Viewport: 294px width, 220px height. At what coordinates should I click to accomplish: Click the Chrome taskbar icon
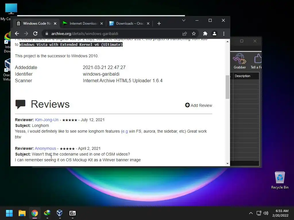pos(35,213)
